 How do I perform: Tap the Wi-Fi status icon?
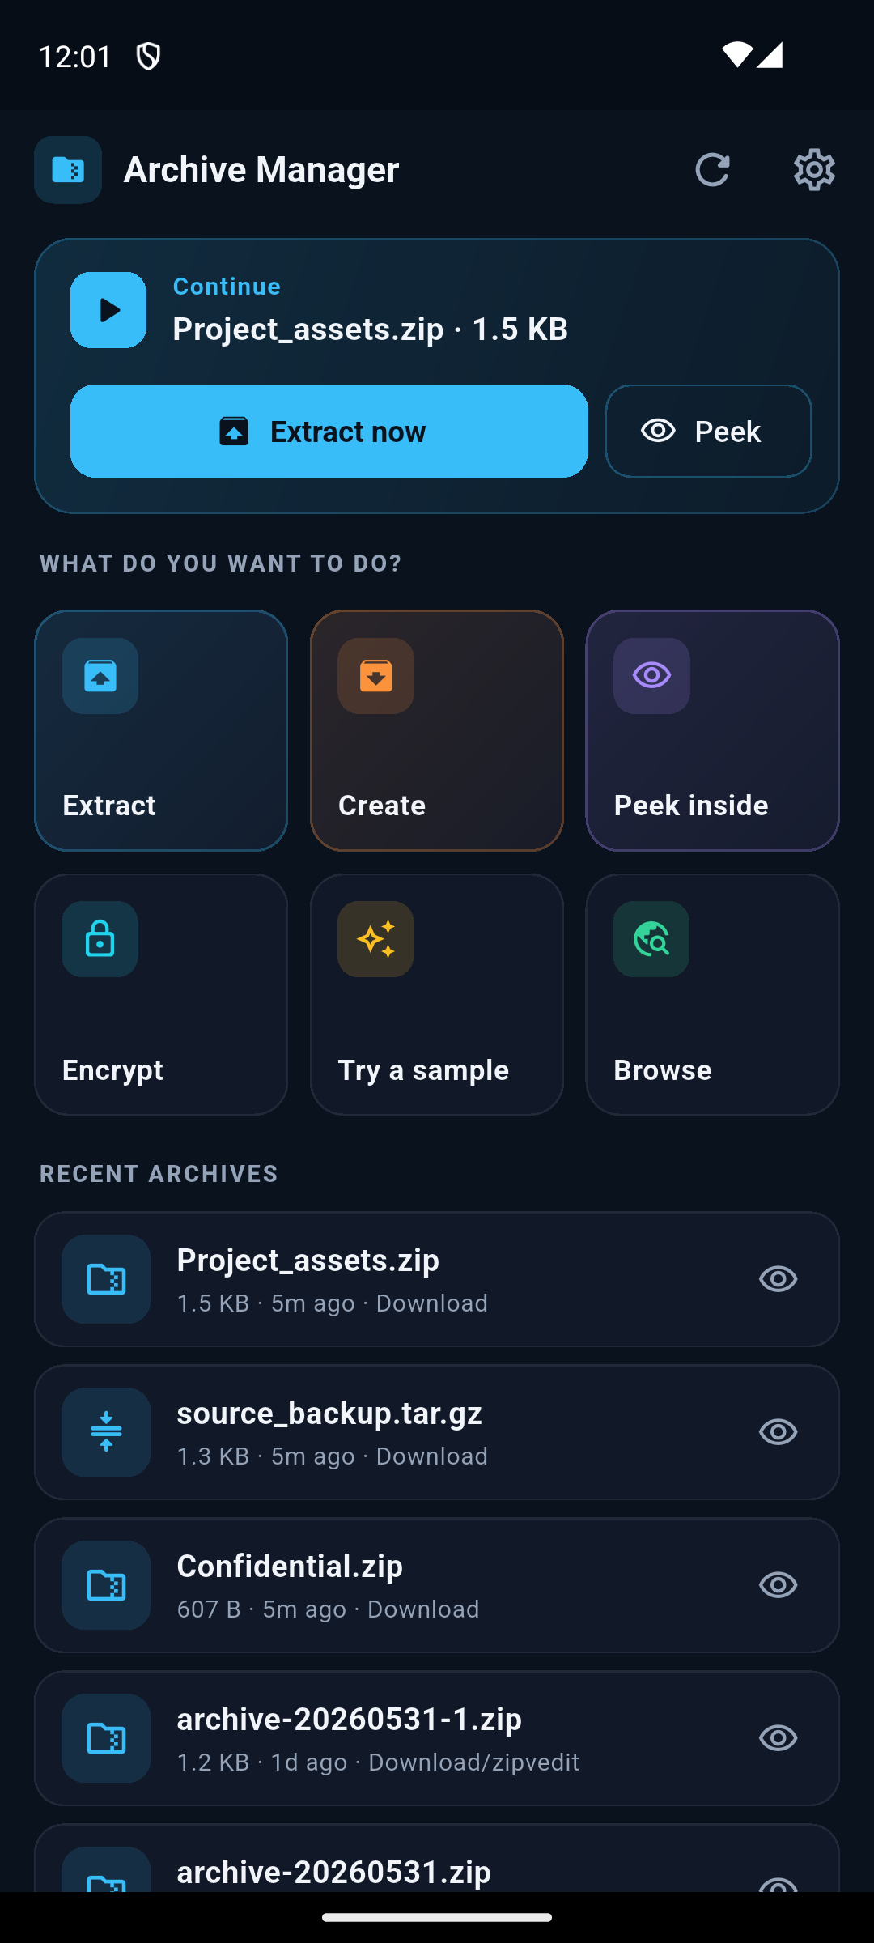pyautogui.click(x=736, y=55)
